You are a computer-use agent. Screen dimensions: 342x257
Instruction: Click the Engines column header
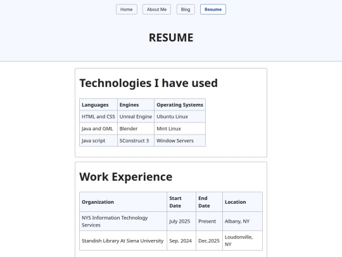point(136,105)
